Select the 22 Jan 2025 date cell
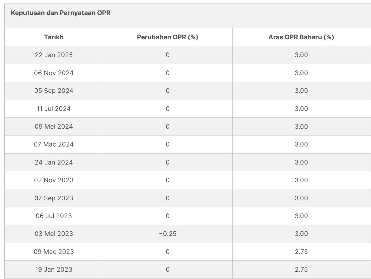Screen dimensions: 371x279 [54, 55]
